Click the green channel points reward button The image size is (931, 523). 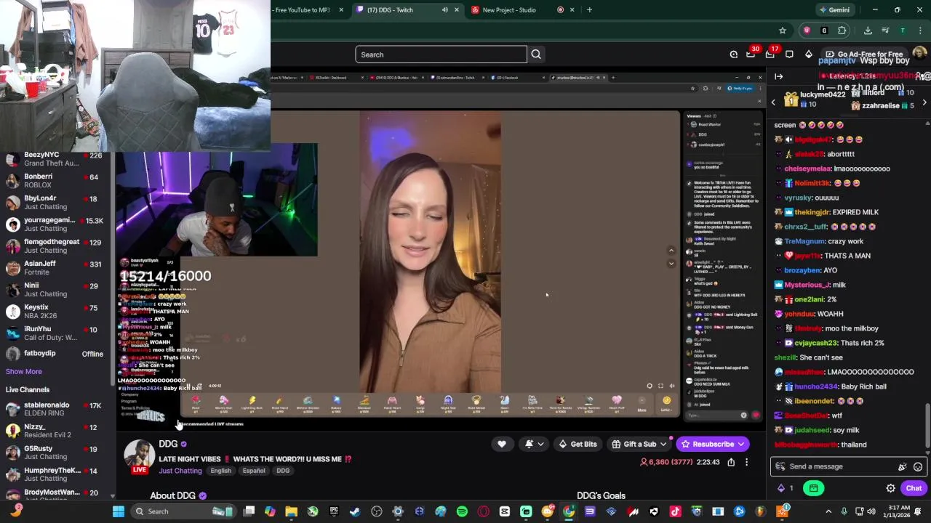point(814,488)
